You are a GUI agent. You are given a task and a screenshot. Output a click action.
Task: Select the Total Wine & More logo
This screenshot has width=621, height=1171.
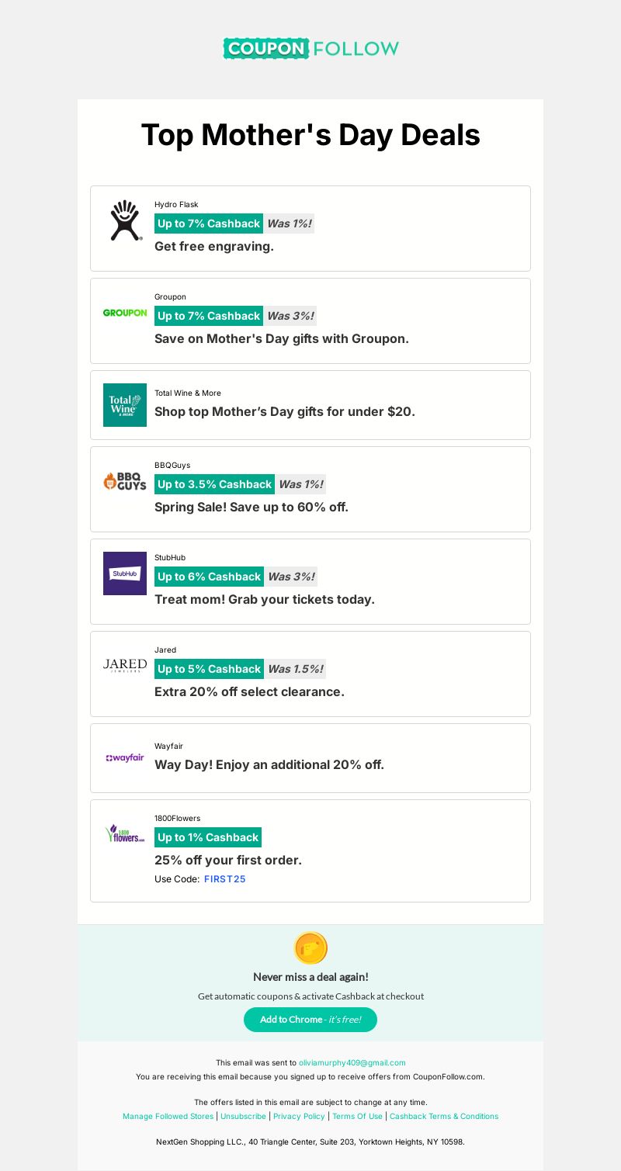(x=125, y=405)
